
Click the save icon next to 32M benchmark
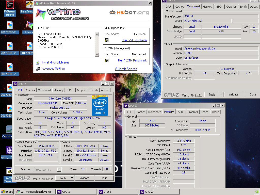click(x=107, y=40)
